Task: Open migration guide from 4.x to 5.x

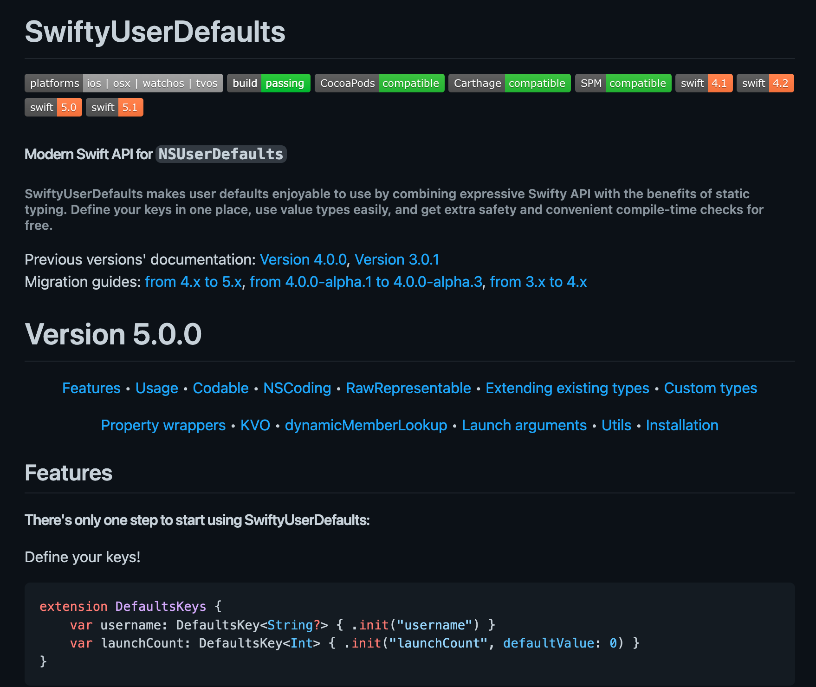Action: pyautogui.click(x=193, y=282)
